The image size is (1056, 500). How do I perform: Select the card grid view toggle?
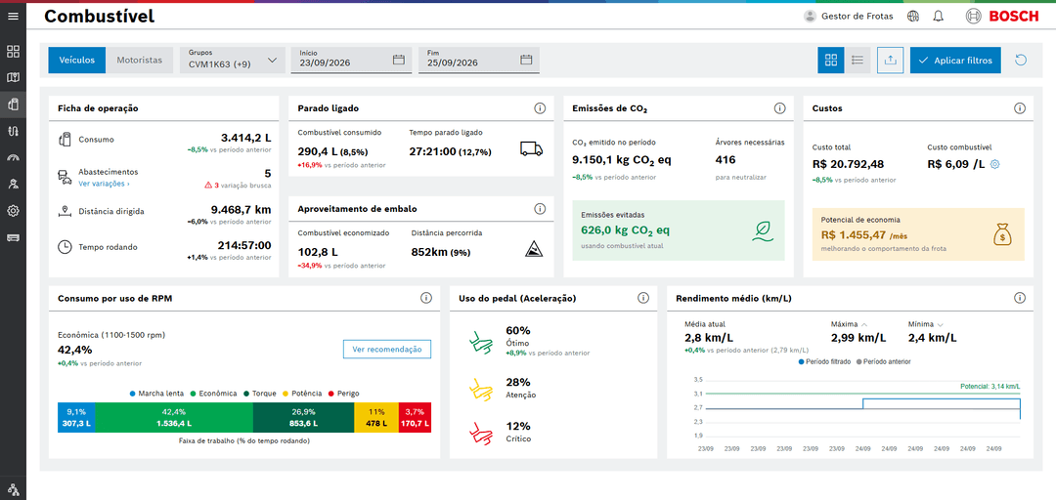(x=831, y=60)
